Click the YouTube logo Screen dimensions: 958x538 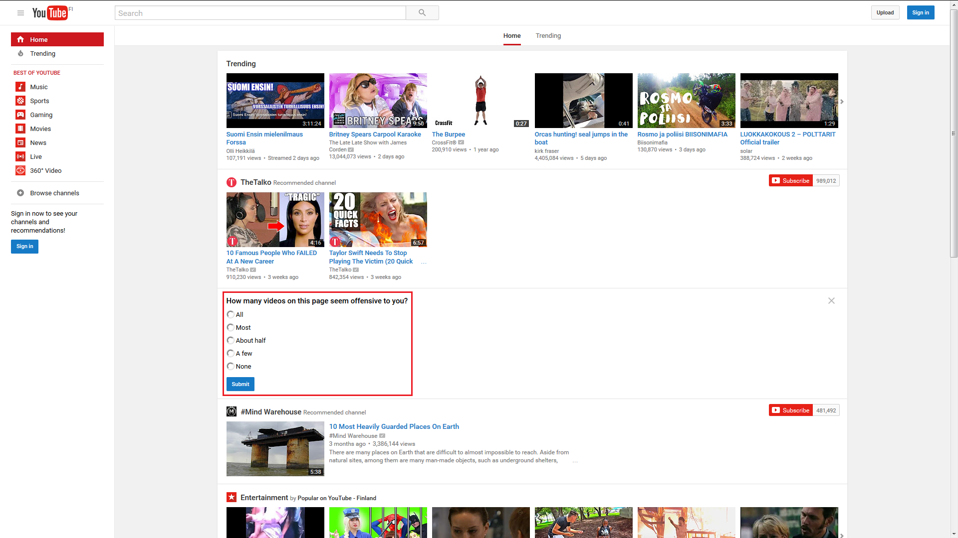click(50, 13)
